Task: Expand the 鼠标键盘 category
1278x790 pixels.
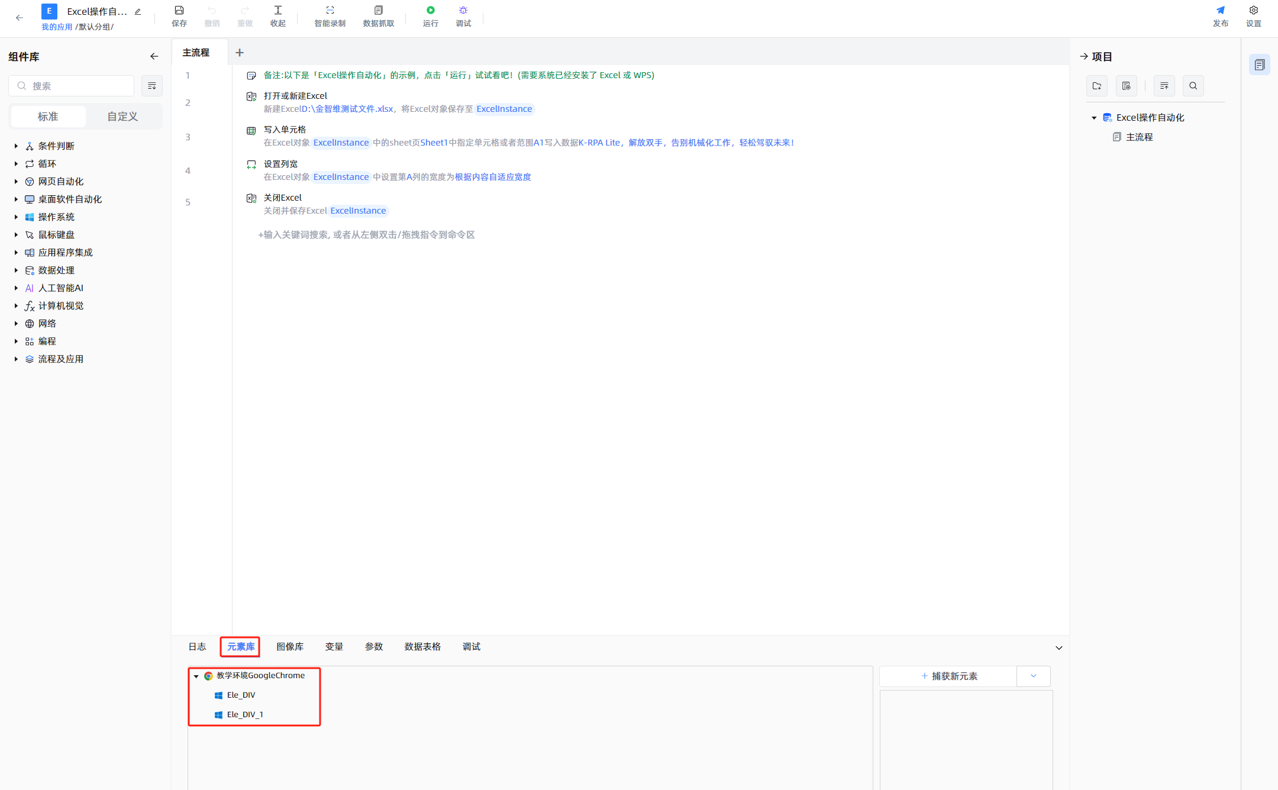Action: [x=16, y=235]
